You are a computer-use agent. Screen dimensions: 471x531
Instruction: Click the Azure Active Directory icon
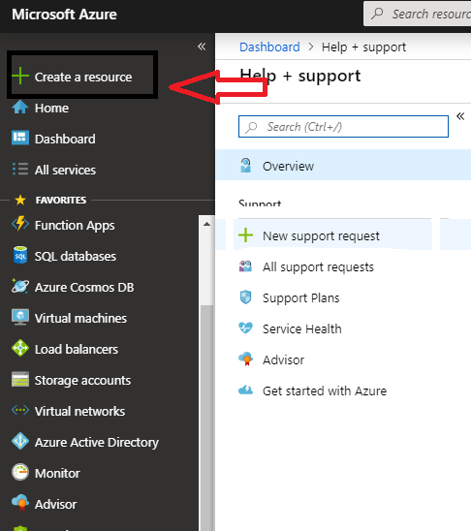pyautogui.click(x=20, y=441)
